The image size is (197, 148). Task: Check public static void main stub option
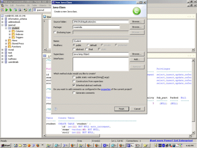[x=74, y=77]
